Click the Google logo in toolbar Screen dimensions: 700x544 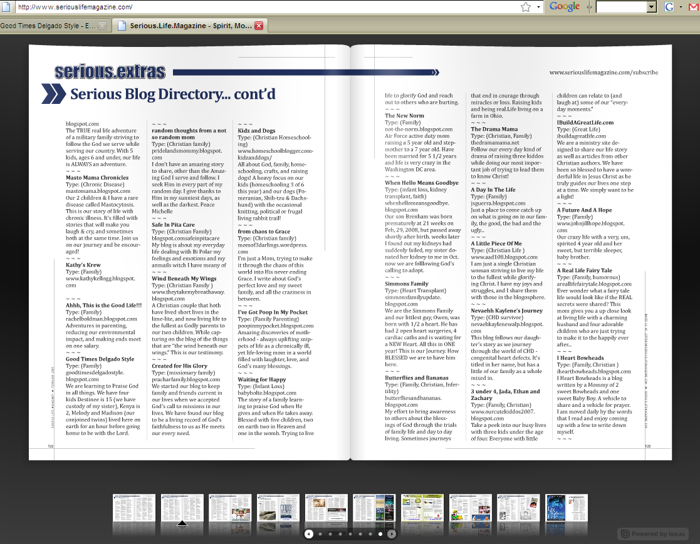tap(564, 7)
